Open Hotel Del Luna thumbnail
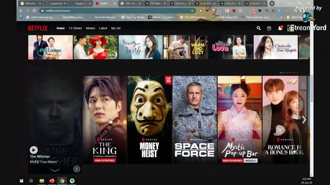The image size is (330, 185). click(x=96, y=47)
